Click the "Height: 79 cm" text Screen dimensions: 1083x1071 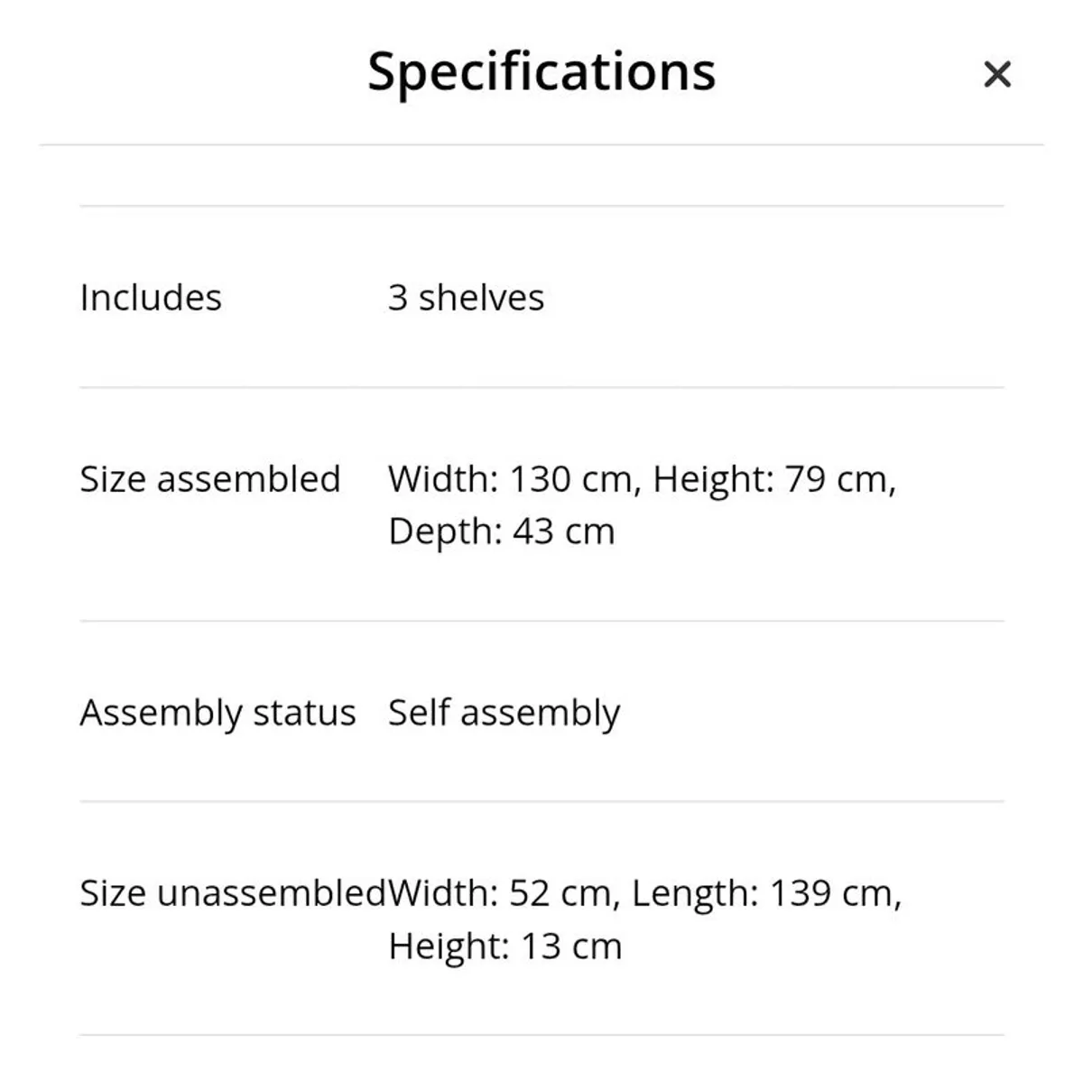(x=773, y=479)
